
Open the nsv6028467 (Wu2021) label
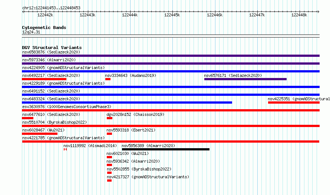(43, 130)
